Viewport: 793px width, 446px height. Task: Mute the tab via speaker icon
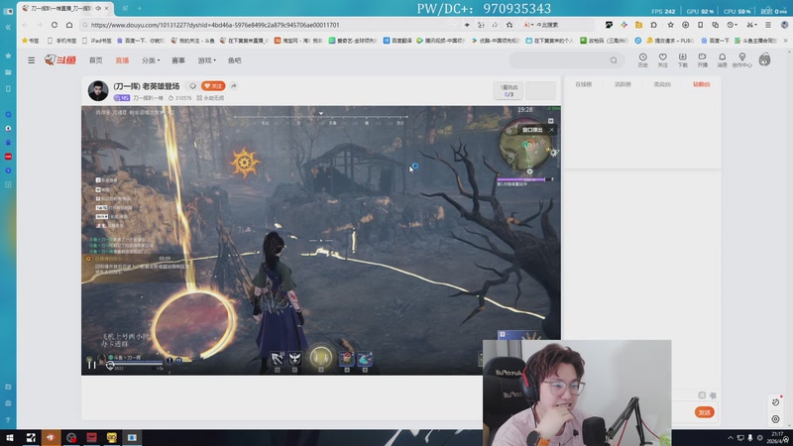coord(98,8)
